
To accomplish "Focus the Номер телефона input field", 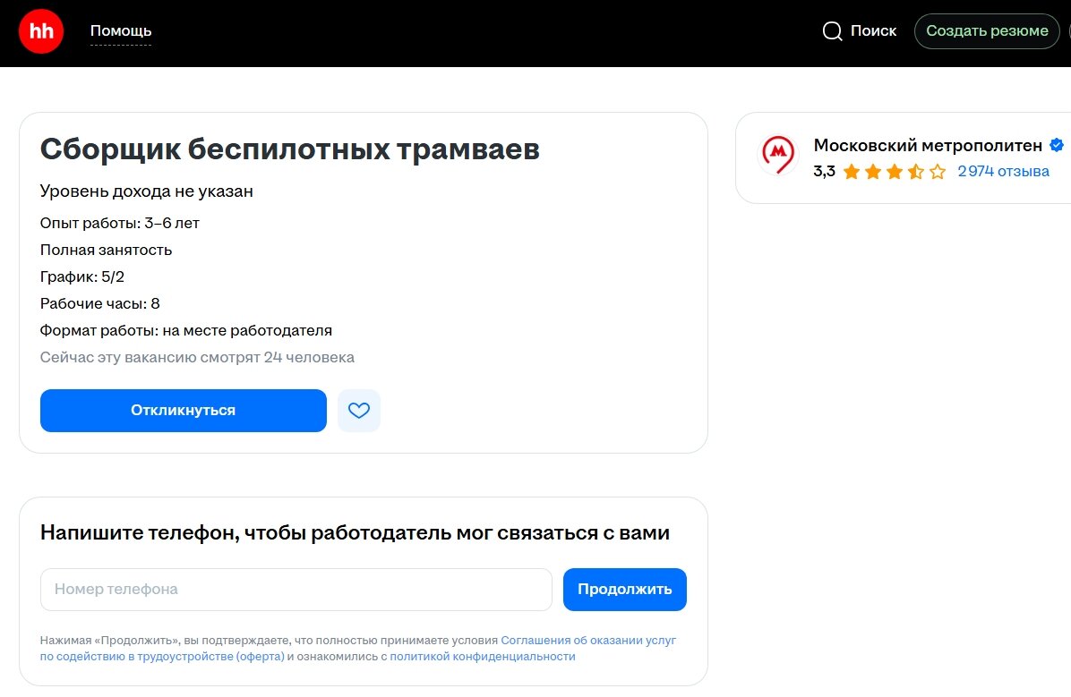I will (296, 590).
